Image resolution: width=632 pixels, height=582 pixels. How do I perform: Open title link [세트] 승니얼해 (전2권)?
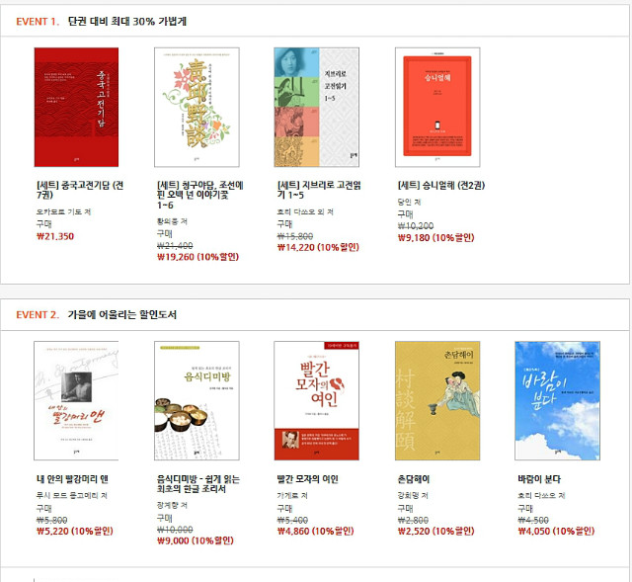pyautogui.click(x=441, y=186)
